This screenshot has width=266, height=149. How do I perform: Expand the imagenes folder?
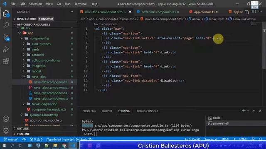coord(24,65)
